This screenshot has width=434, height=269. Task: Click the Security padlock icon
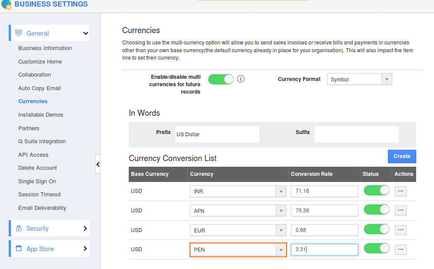[19, 228]
